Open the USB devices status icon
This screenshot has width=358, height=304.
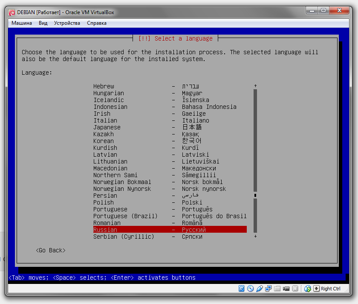point(260,289)
